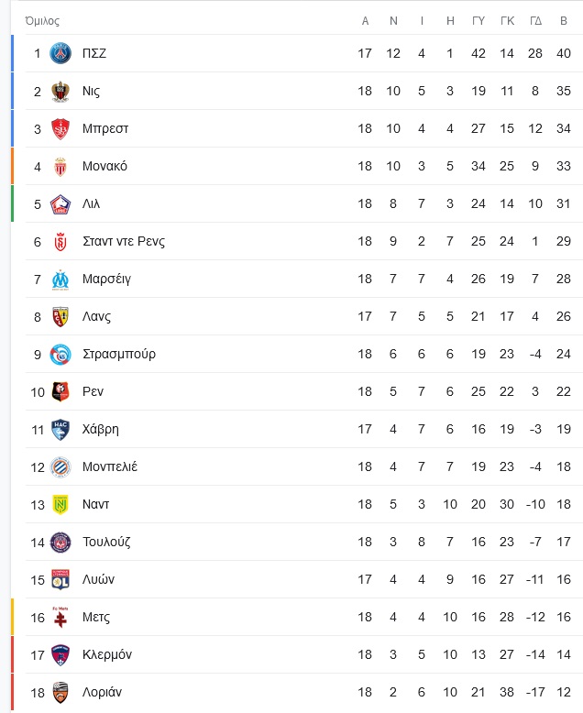Click the Lyon OL logo
The image size is (583, 713).
click(60, 579)
